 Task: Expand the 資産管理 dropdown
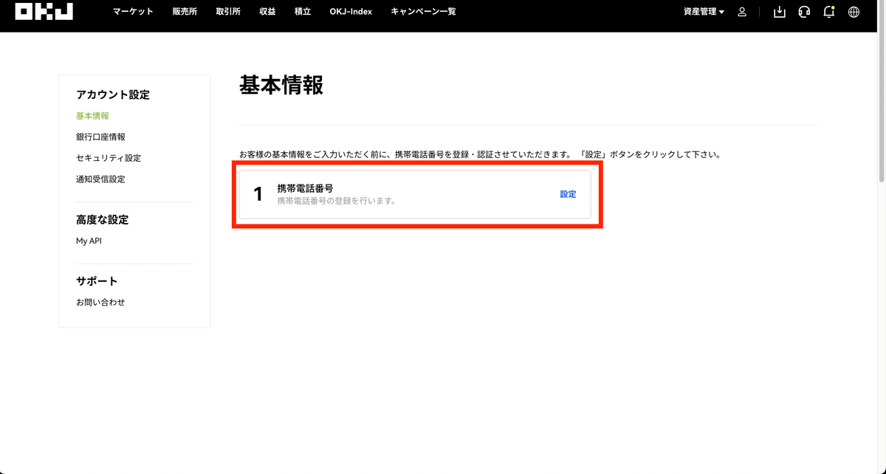[704, 12]
